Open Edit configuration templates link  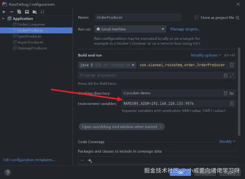[x=29, y=160]
